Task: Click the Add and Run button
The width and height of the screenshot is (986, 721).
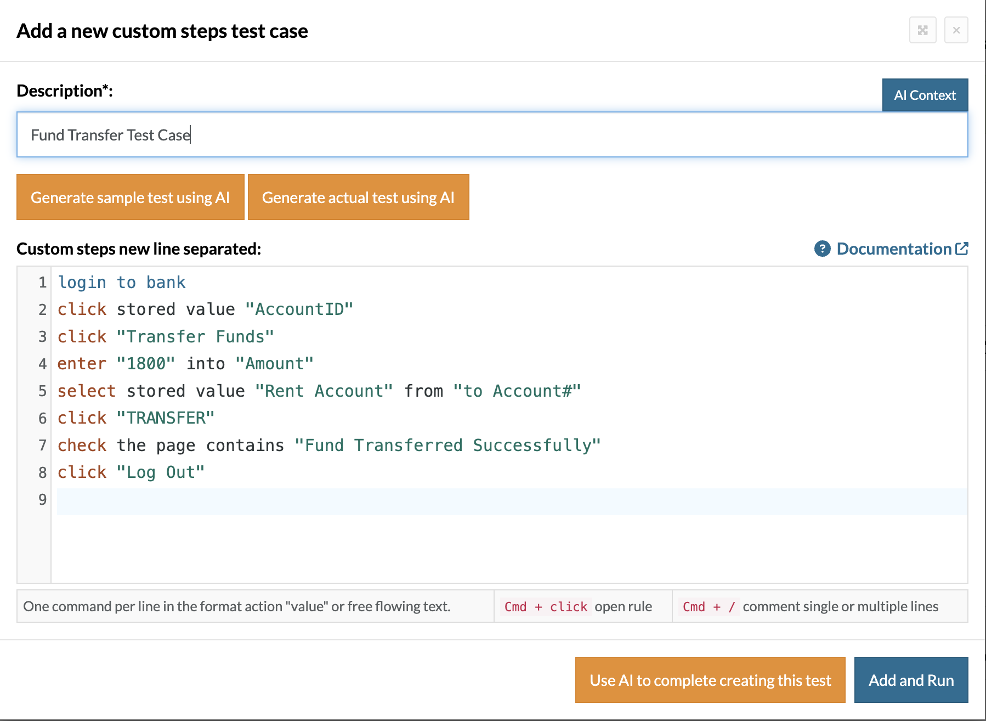Action: click(911, 680)
